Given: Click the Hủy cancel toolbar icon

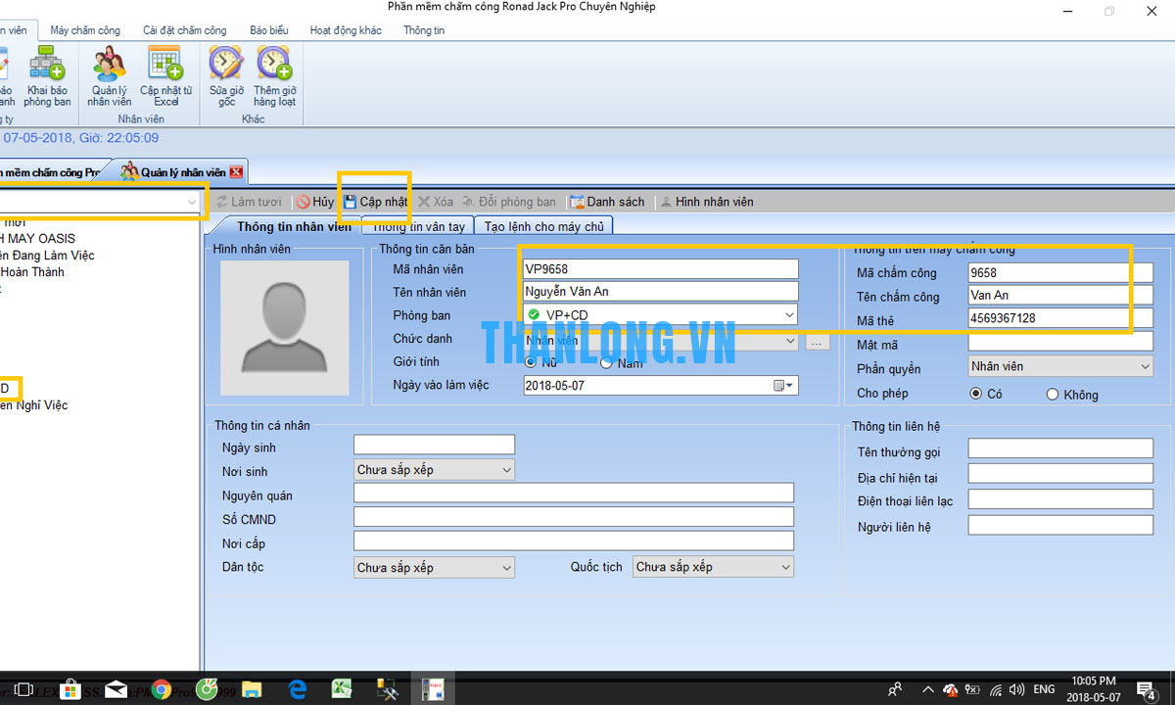Looking at the screenshot, I should [314, 202].
